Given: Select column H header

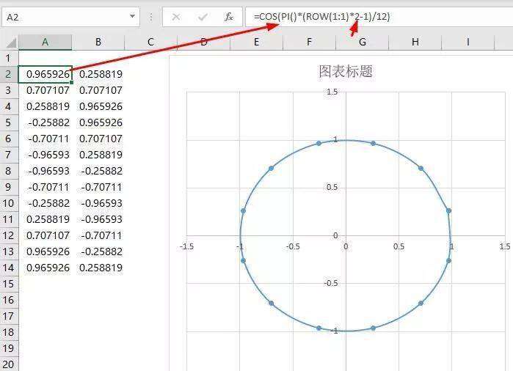Looking at the screenshot, I should pos(415,43).
